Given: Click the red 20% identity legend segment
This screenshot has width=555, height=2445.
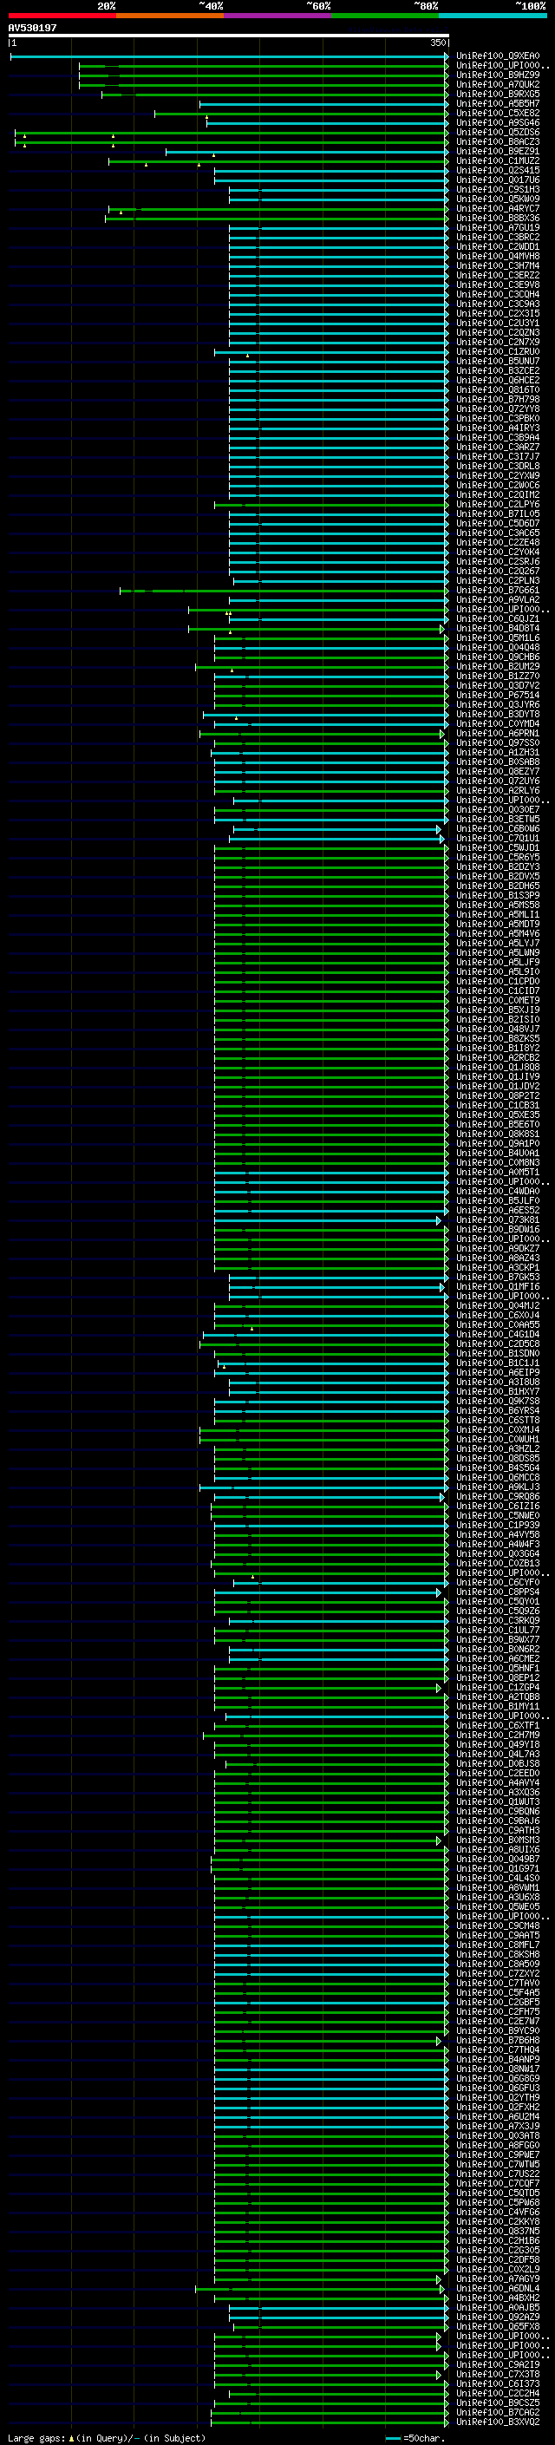Looking at the screenshot, I should click(x=62, y=16).
